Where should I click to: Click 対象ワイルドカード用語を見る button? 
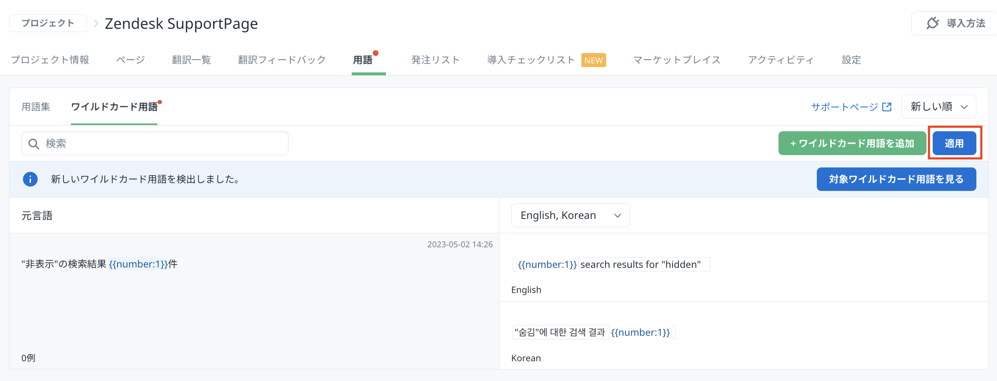coord(896,179)
